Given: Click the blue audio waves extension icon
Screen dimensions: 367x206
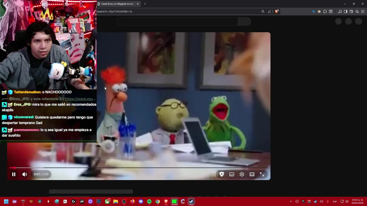Looking at the screenshot, I should (x=313, y=11).
